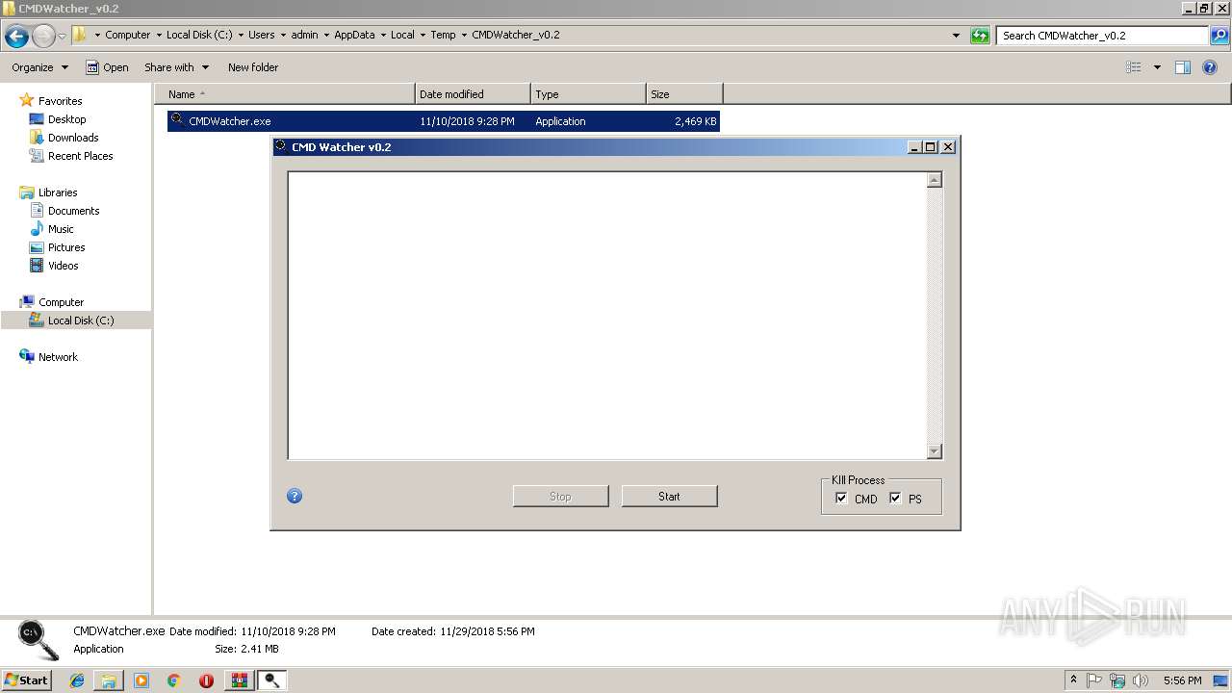Switch to WinRAR taskbar icon
Viewport: 1232px width, 693px height.
pyautogui.click(x=239, y=680)
